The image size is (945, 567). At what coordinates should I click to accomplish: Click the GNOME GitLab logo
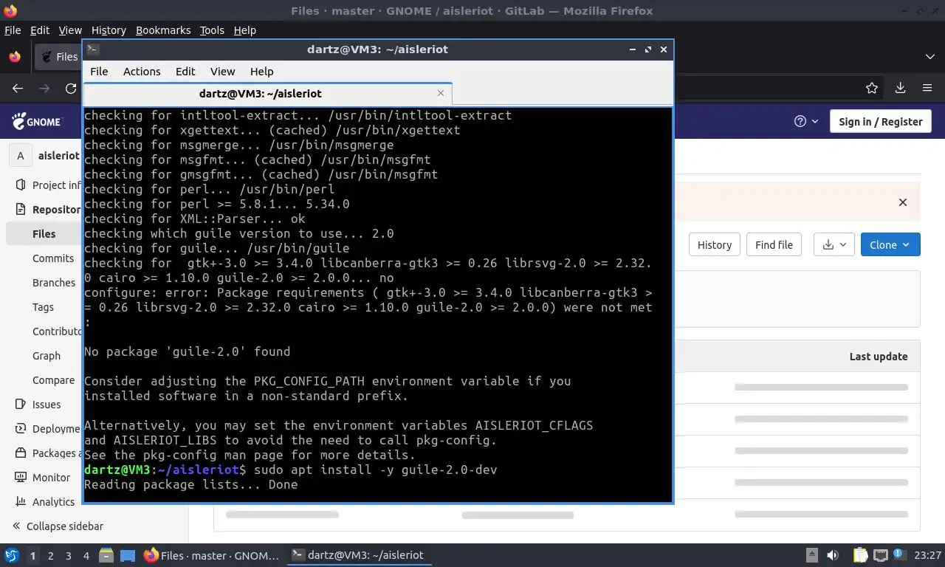36,121
